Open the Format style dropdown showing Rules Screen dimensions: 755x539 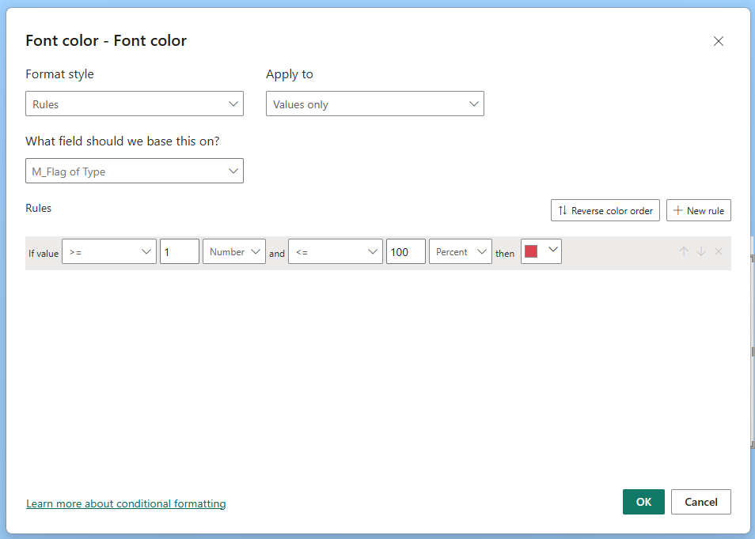[x=135, y=104]
